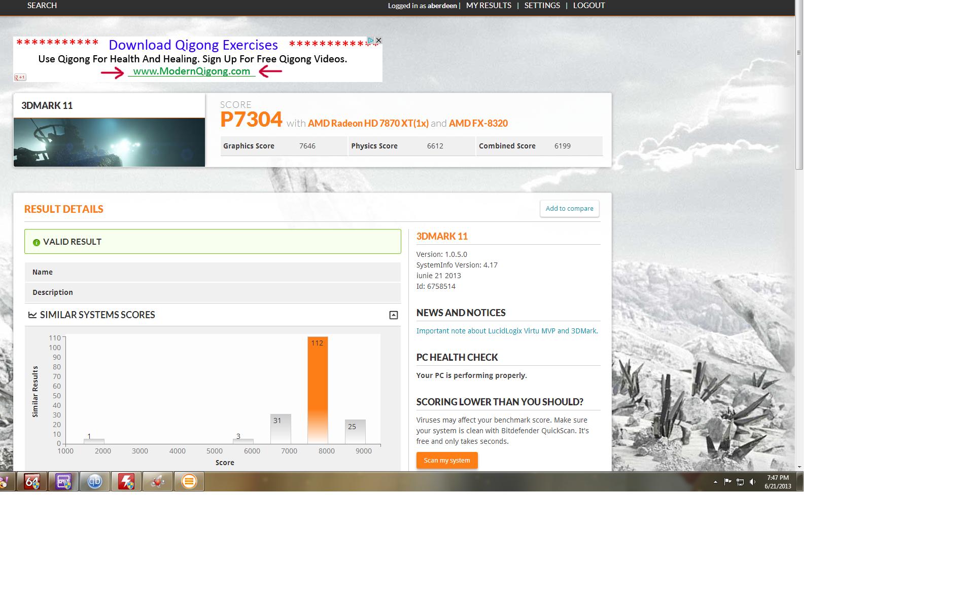
Task: Click the taskbar clock showing 7:47 PM
Action: click(x=778, y=482)
